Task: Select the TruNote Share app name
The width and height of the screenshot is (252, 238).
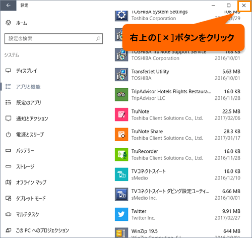Action: click(x=147, y=132)
